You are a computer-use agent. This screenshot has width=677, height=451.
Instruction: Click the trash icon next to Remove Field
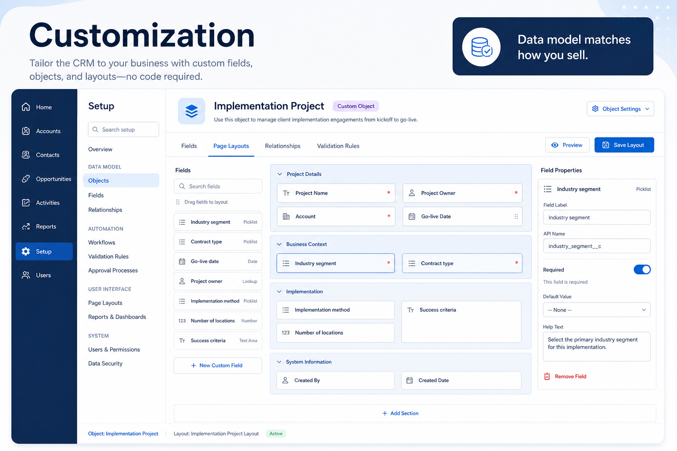[547, 377]
